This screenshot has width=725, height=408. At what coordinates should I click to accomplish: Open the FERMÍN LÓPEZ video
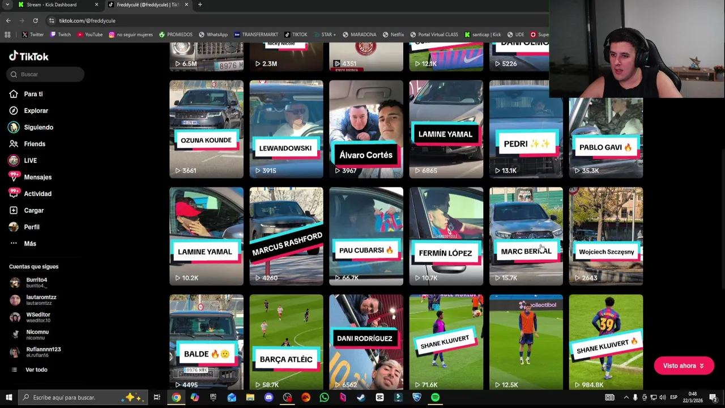click(446, 236)
